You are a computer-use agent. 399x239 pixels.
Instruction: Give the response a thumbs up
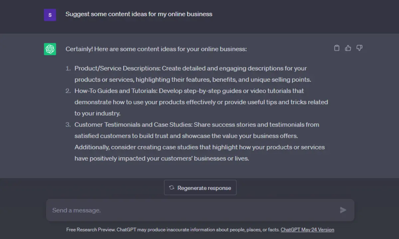coord(348,48)
